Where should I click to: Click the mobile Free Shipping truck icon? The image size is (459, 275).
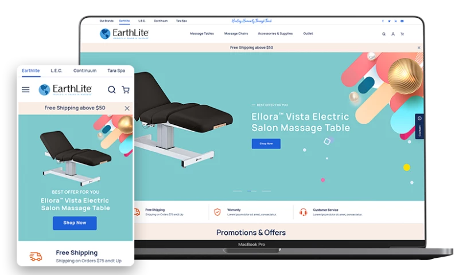coord(36,257)
